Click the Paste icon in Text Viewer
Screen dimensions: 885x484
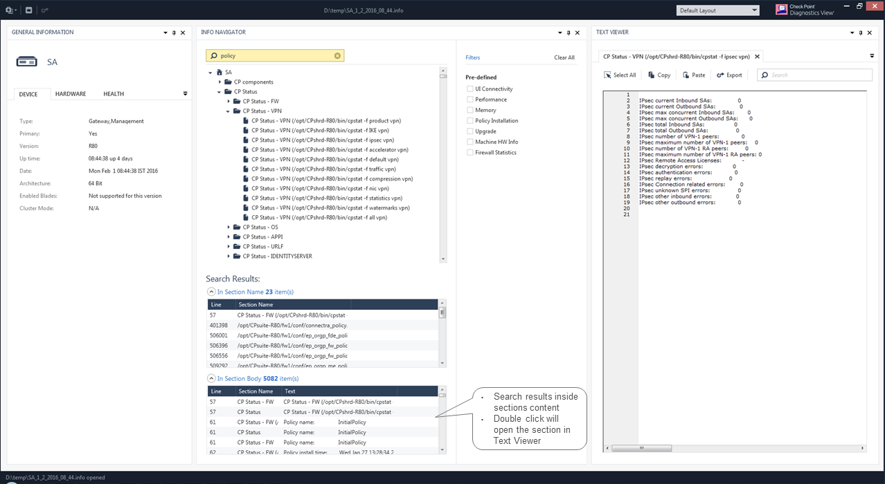click(686, 75)
